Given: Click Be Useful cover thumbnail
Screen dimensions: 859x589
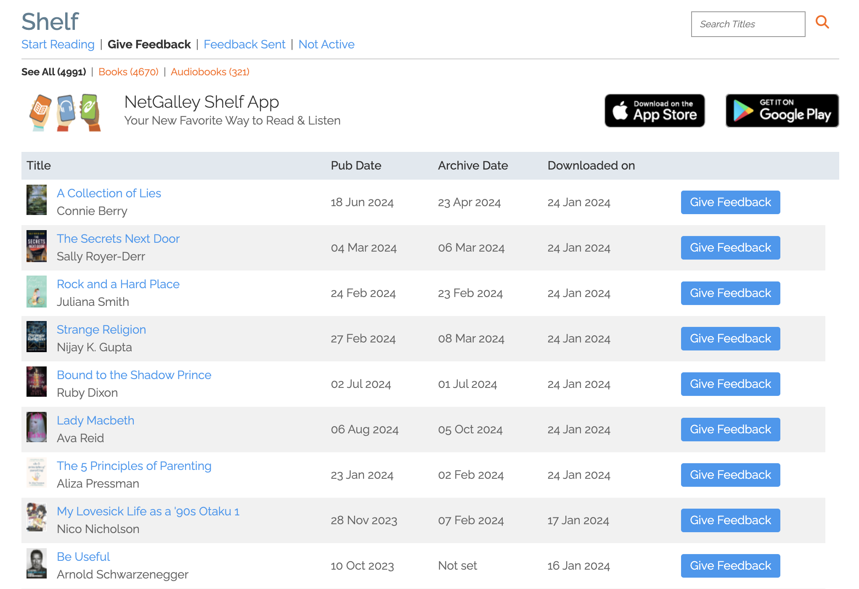Looking at the screenshot, I should (37, 563).
